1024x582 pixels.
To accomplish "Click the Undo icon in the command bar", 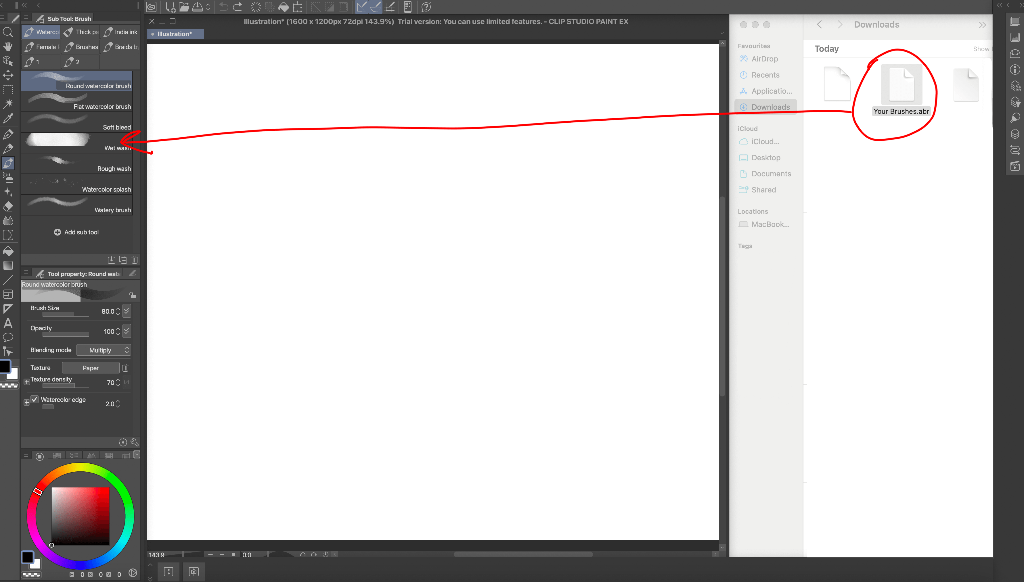I will pyautogui.click(x=224, y=7).
